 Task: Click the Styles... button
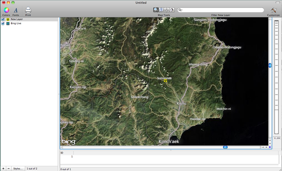(x=18, y=169)
